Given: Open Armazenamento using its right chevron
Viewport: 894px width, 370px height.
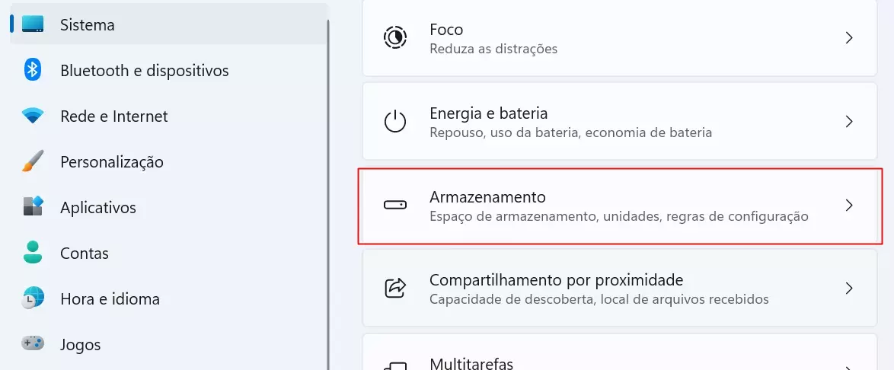Looking at the screenshot, I should 849,206.
